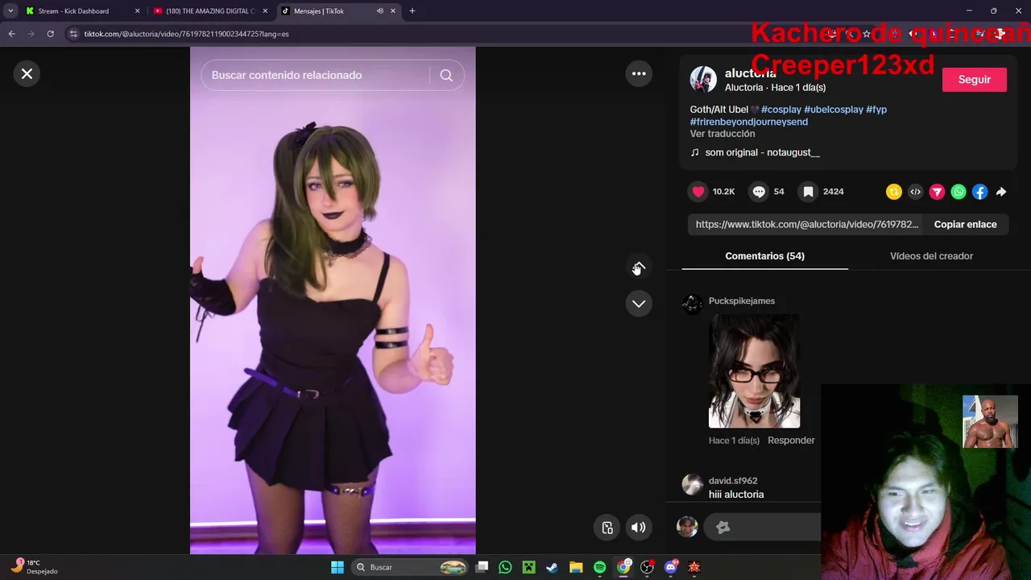Open Steam from the taskbar

552,567
